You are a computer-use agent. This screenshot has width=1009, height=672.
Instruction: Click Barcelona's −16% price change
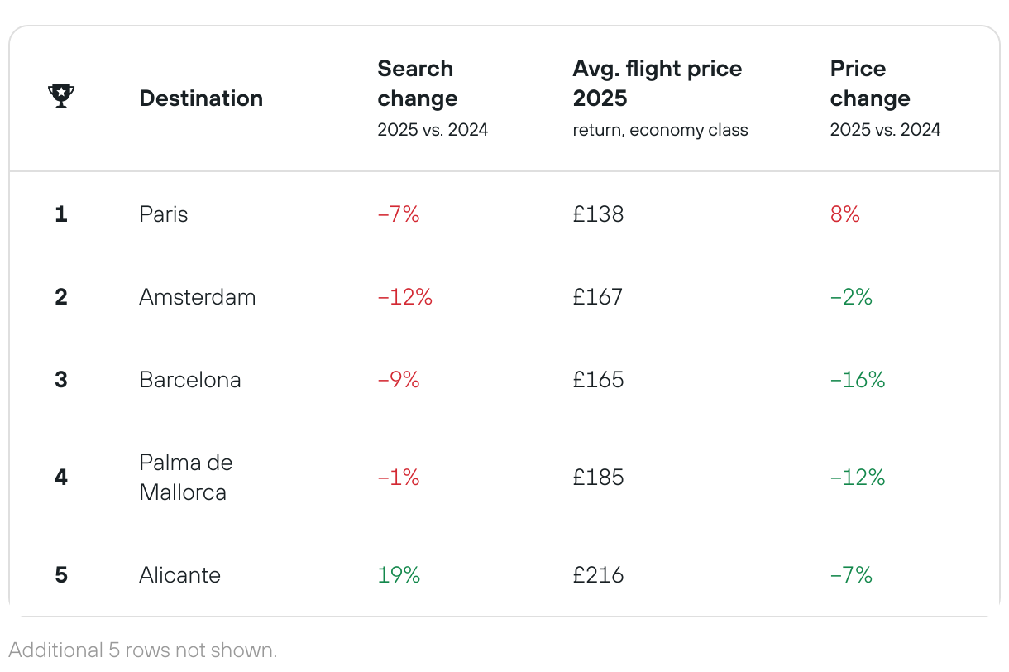(858, 380)
